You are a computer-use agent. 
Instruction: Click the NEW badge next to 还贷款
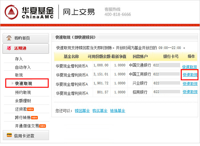click(30, 109)
